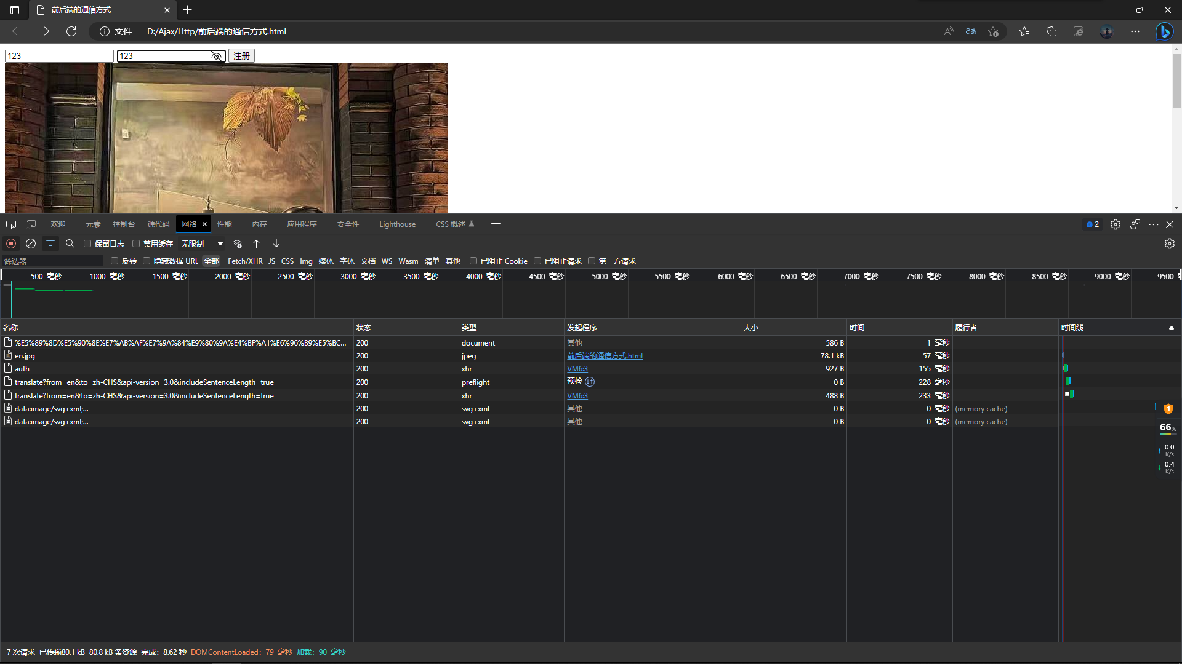Toggle password visibility eye icon

click(x=216, y=56)
